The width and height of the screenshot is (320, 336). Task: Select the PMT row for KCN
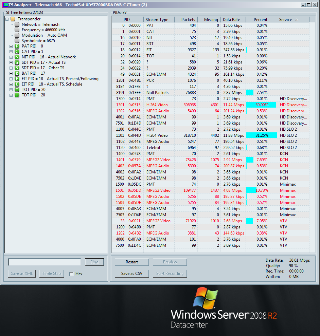pos(210,154)
